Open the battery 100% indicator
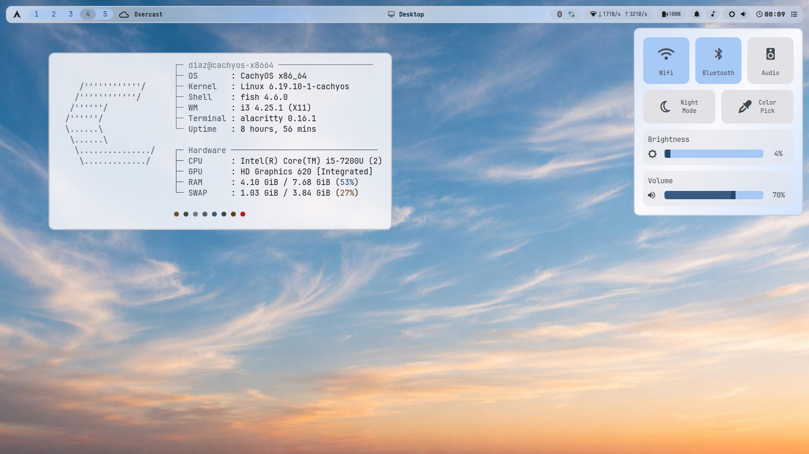 [671, 14]
